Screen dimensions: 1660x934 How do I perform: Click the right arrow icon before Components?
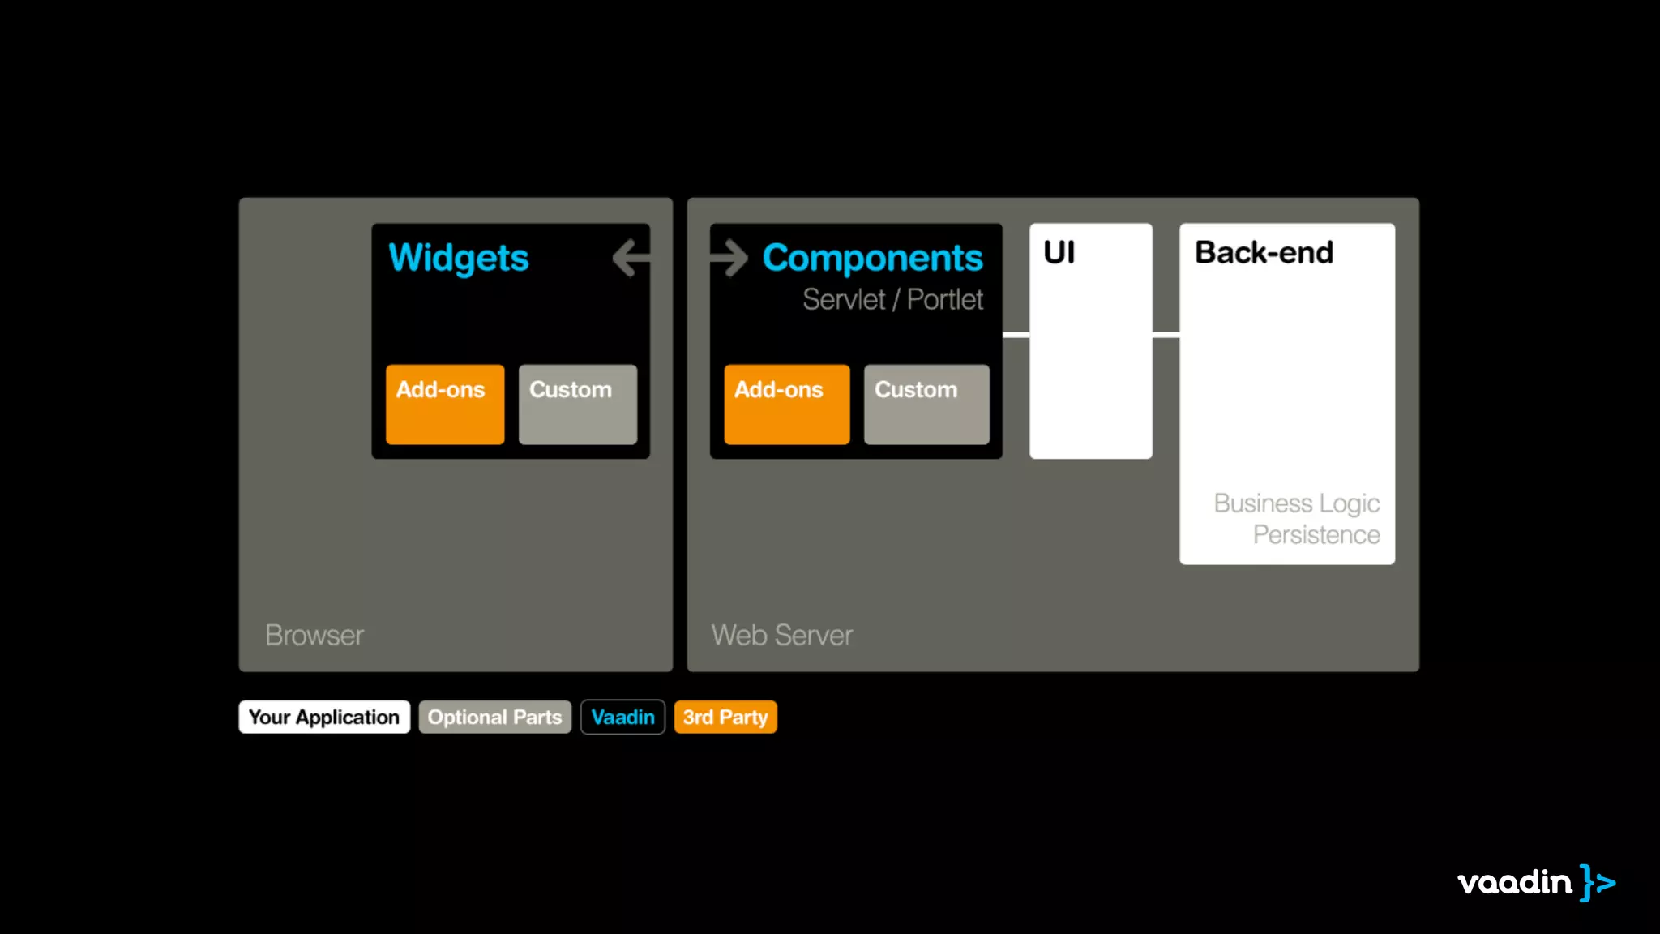point(729,258)
